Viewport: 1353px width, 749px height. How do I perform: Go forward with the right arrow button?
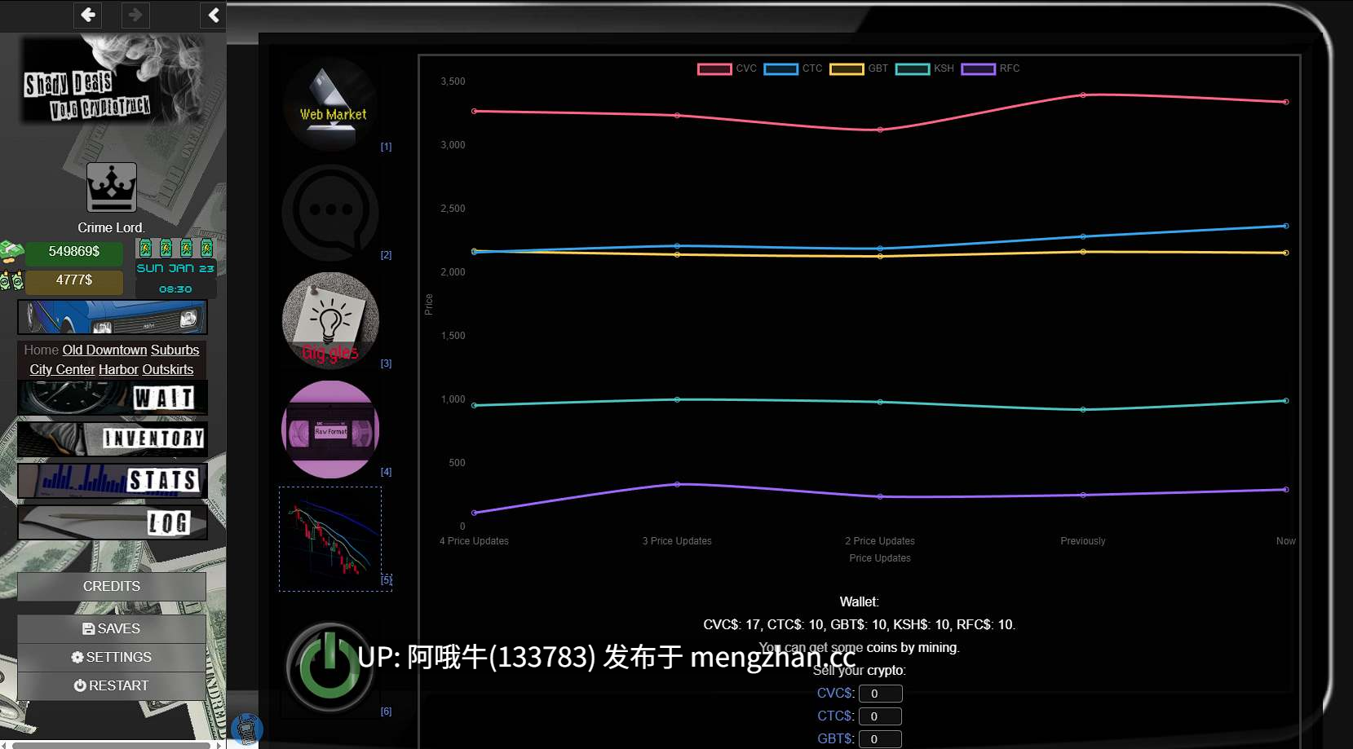[x=135, y=15]
